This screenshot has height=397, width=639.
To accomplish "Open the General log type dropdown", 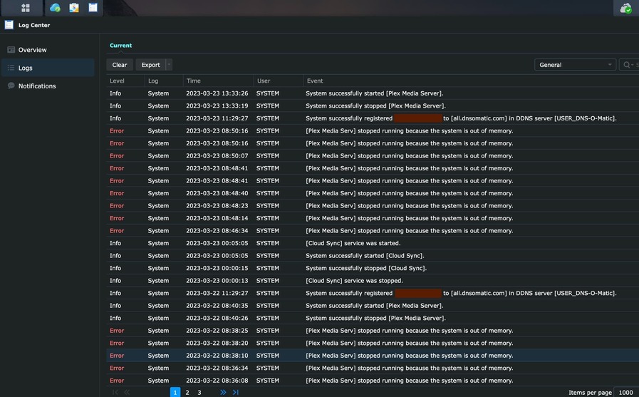I will click(x=575, y=65).
